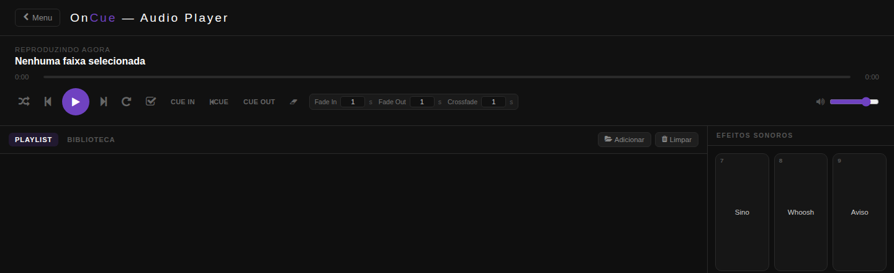The image size is (894, 273).
Task: Toggle repeat with the circular arrow icon
Action: (126, 102)
